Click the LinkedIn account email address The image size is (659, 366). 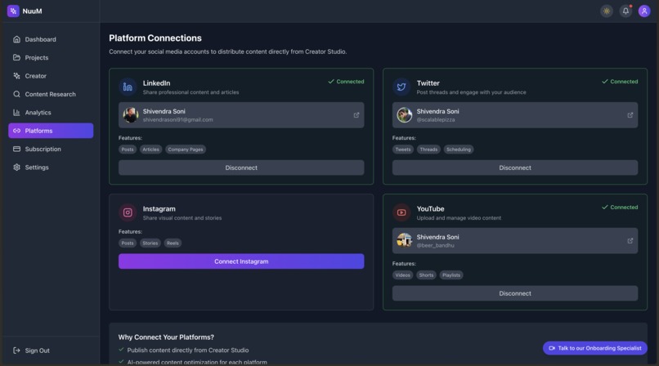177,119
